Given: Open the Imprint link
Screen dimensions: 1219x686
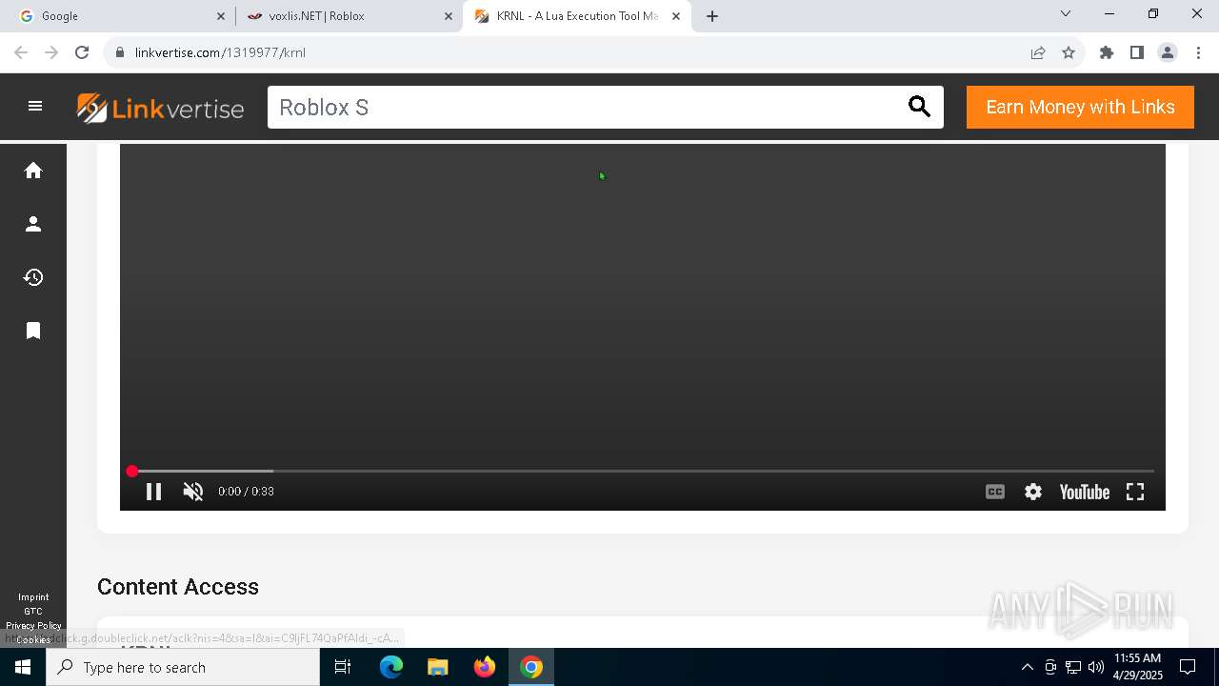Looking at the screenshot, I should pyautogui.click(x=33, y=597).
